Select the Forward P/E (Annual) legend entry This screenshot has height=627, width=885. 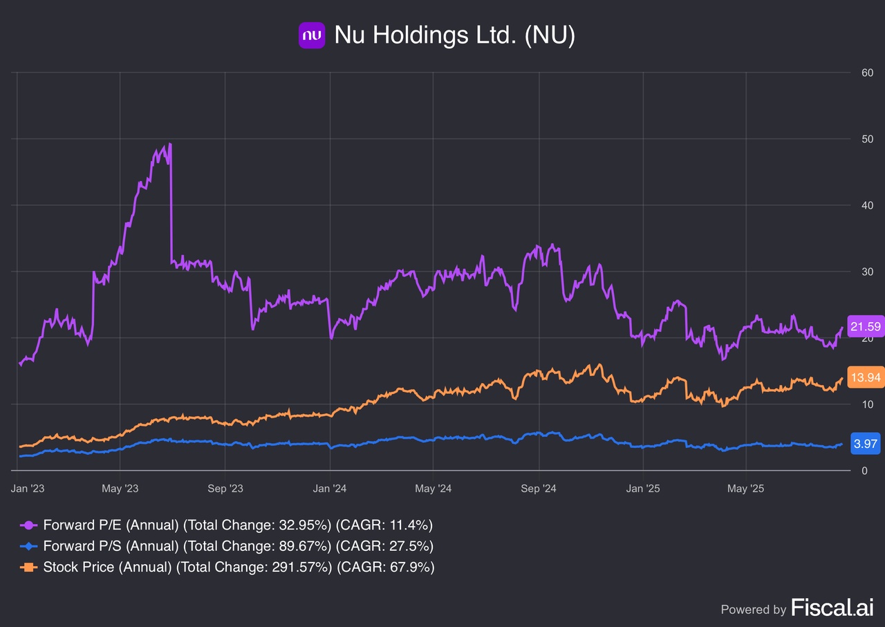click(226, 525)
